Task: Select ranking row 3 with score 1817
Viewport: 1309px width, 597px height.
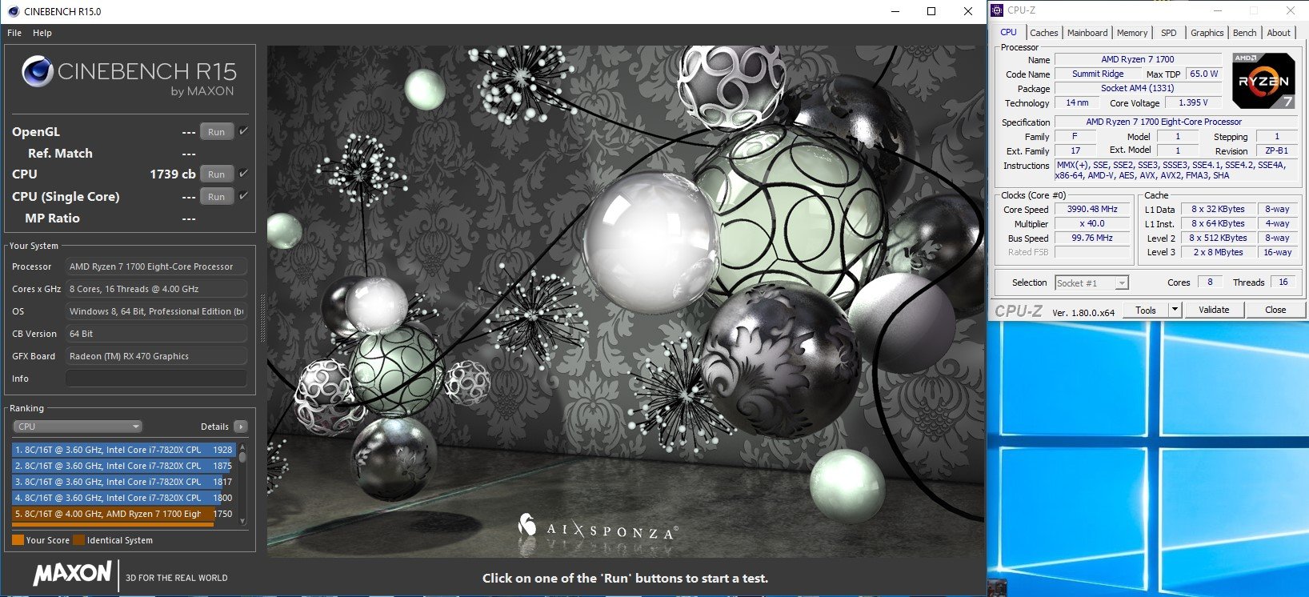Action: [123, 482]
